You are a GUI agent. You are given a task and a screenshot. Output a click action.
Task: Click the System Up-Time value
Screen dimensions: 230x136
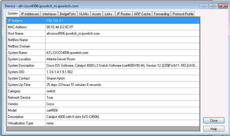click(x=122, y=85)
